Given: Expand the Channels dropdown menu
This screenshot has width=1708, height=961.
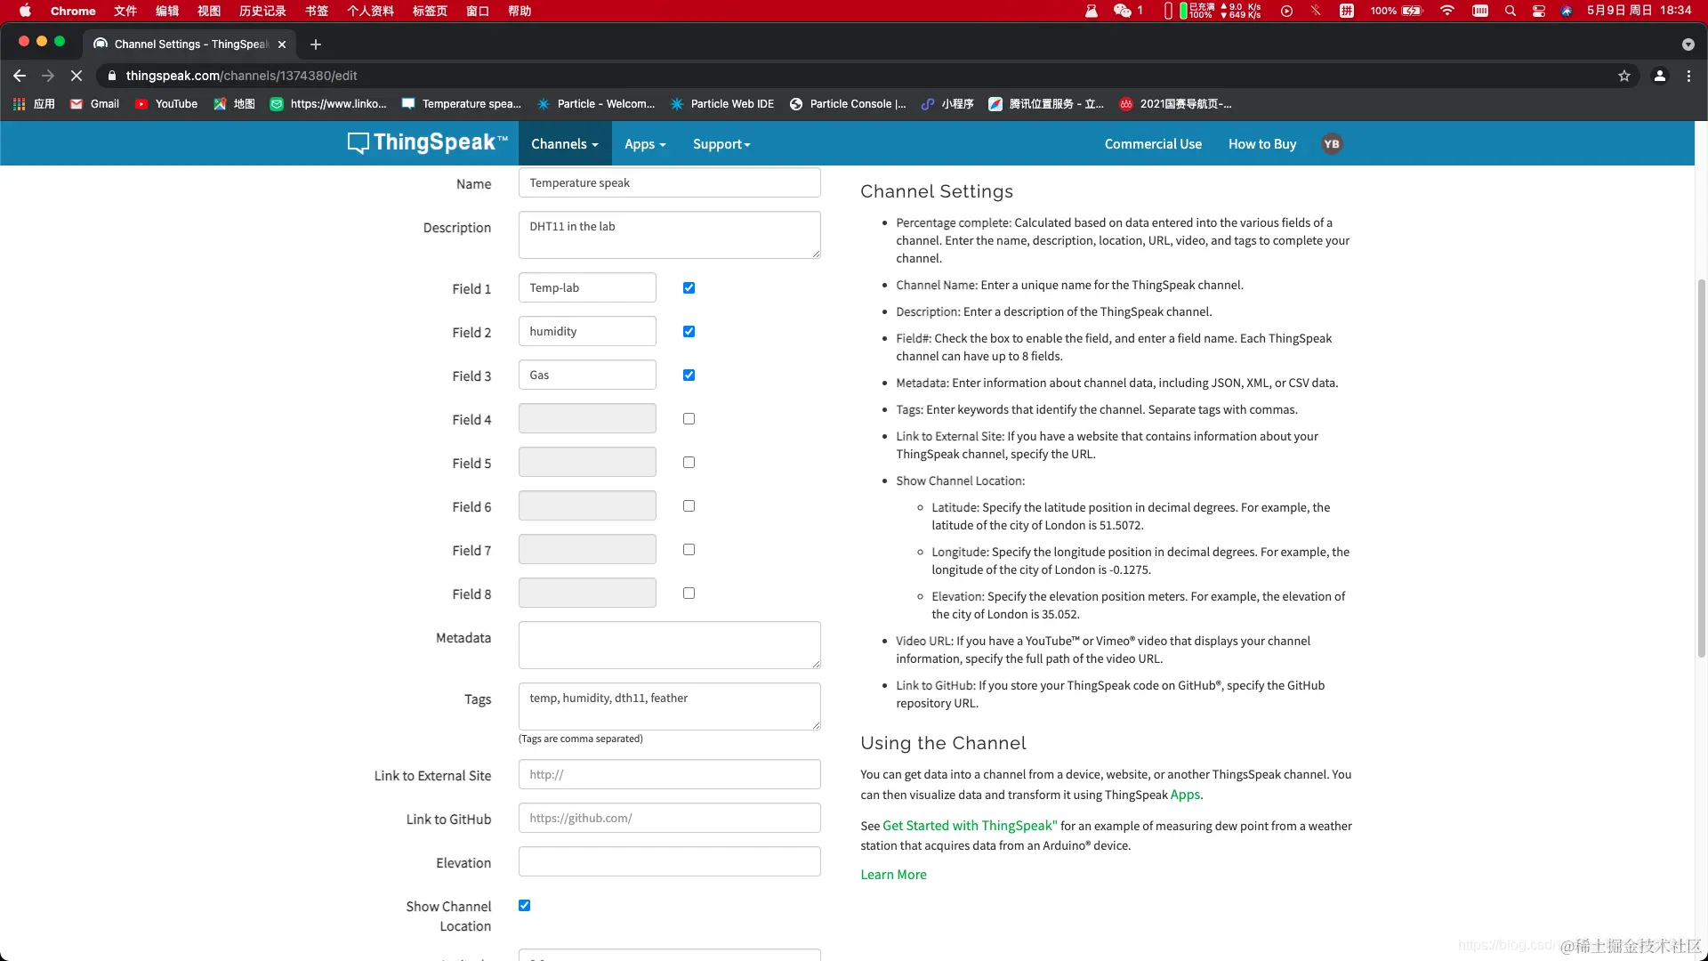Looking at the screenshot, I should point(564,144).
